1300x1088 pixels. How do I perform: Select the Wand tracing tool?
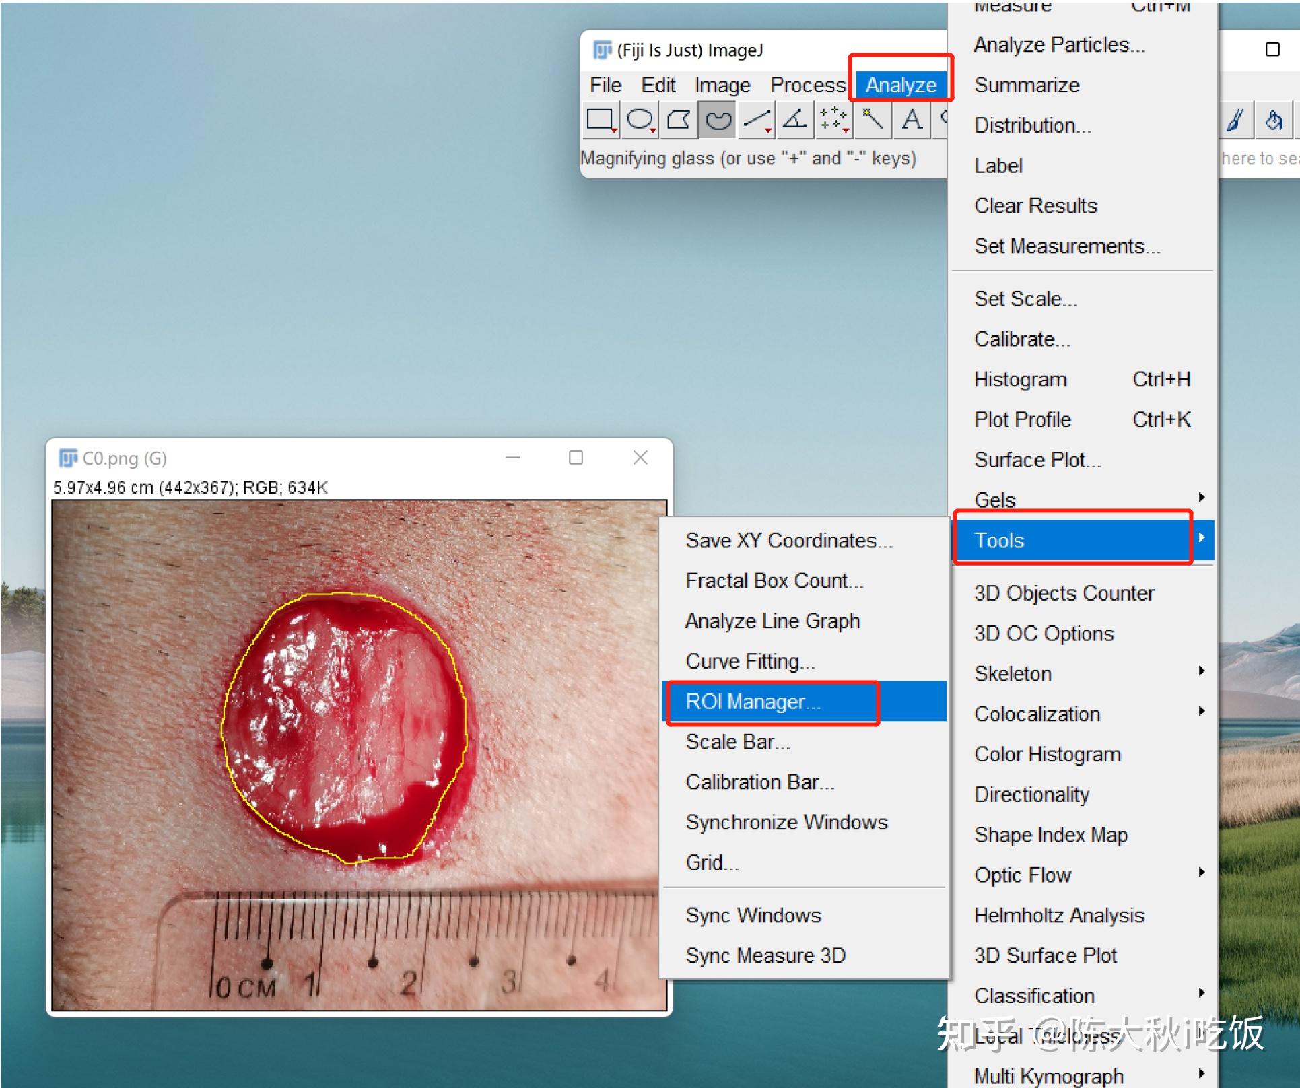coord(873,121)
